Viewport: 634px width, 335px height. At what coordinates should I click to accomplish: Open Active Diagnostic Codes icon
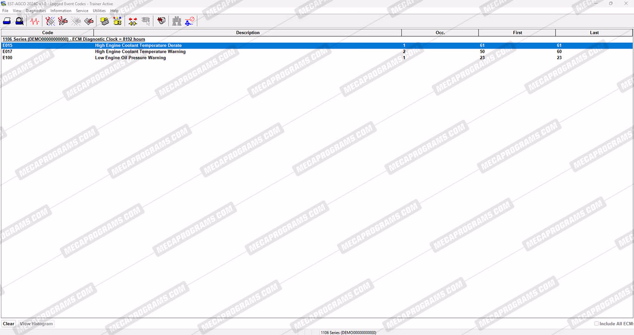pos(50,21)
